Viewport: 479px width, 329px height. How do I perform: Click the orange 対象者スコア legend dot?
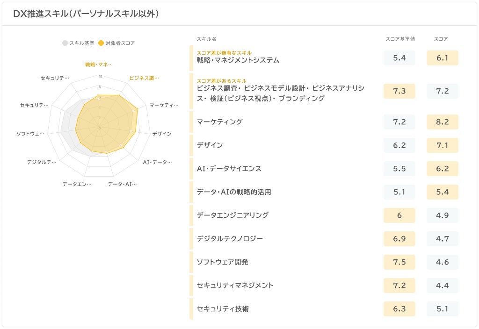(x=101, y=43)
